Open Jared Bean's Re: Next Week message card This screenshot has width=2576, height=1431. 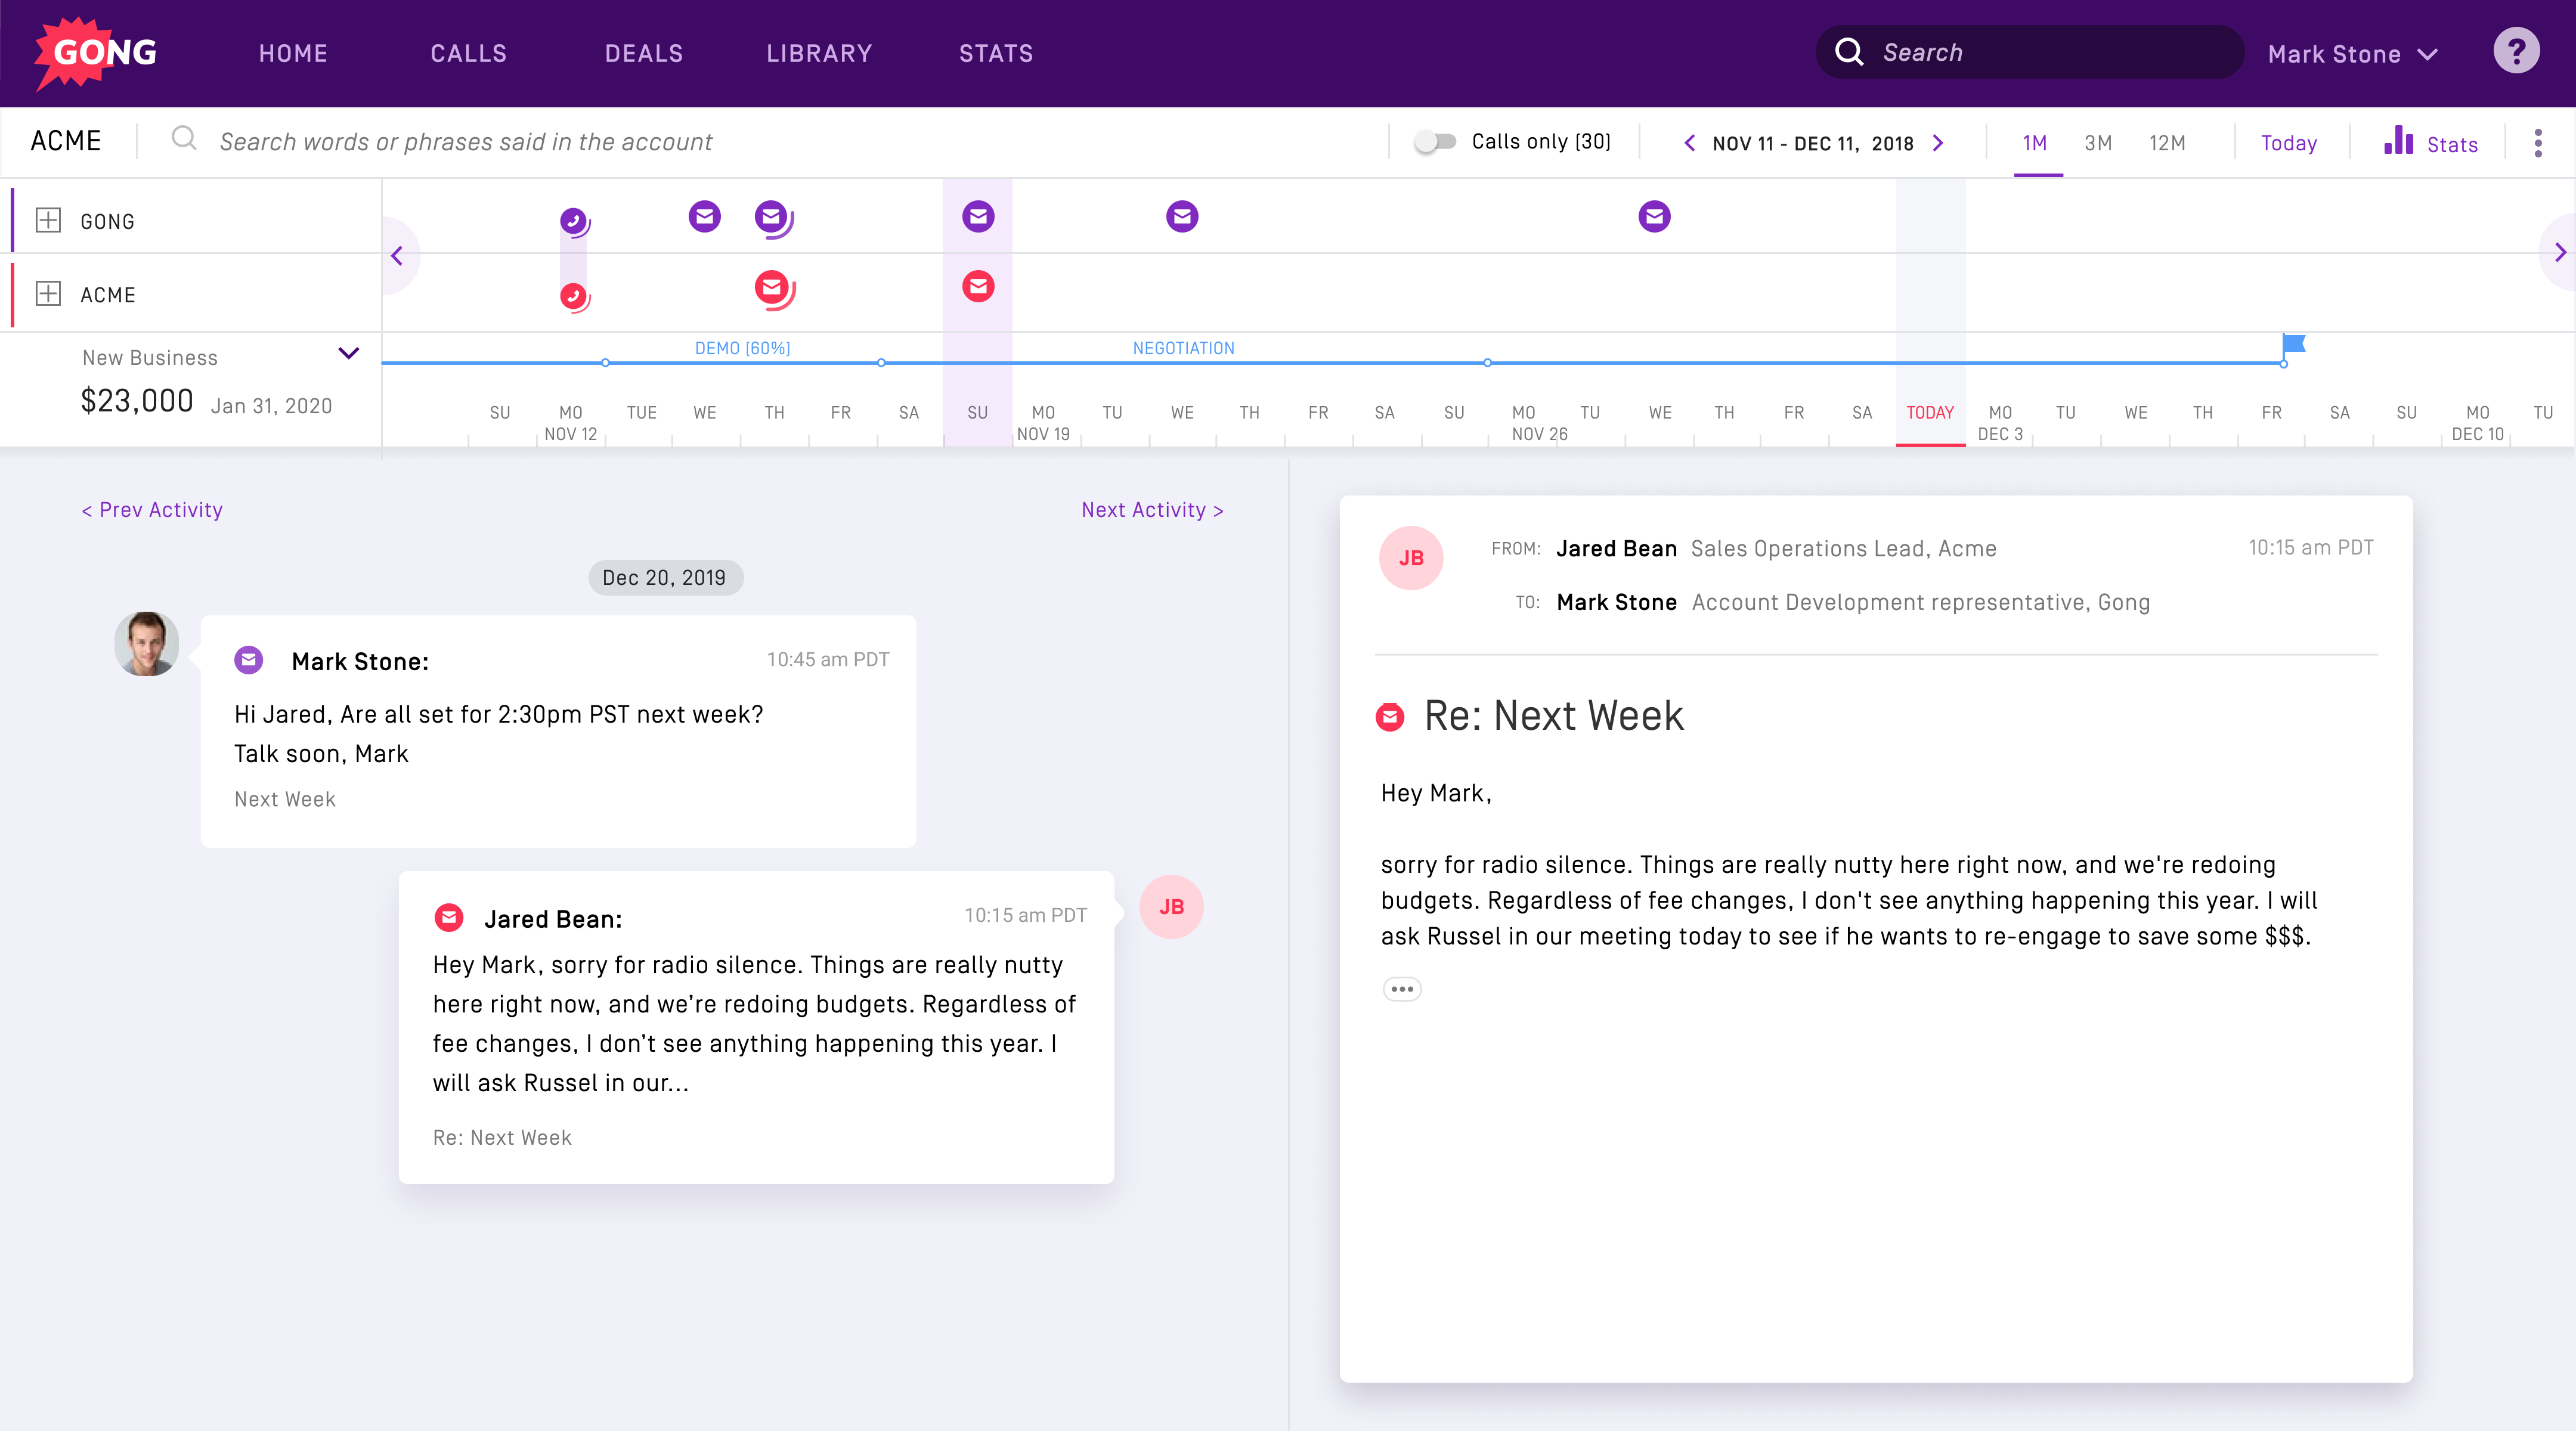[x=756, y=1027]
